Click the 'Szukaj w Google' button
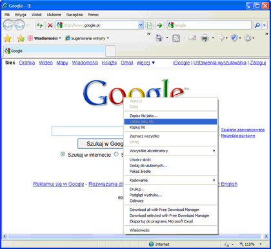Image resolution: width=271 pixels, height=249 pixels. point(101,144)
